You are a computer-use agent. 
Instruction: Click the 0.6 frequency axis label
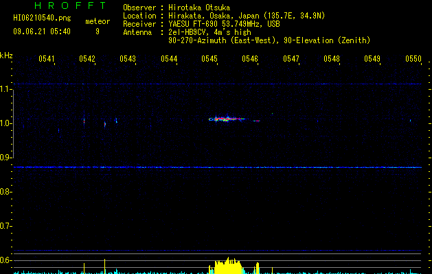click(5, 260)
